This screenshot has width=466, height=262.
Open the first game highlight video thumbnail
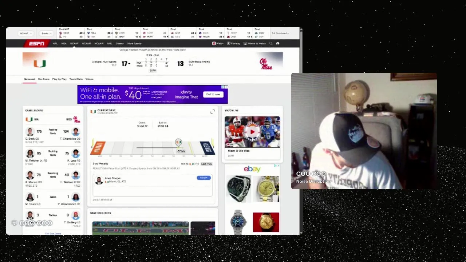tap(141, 228)
